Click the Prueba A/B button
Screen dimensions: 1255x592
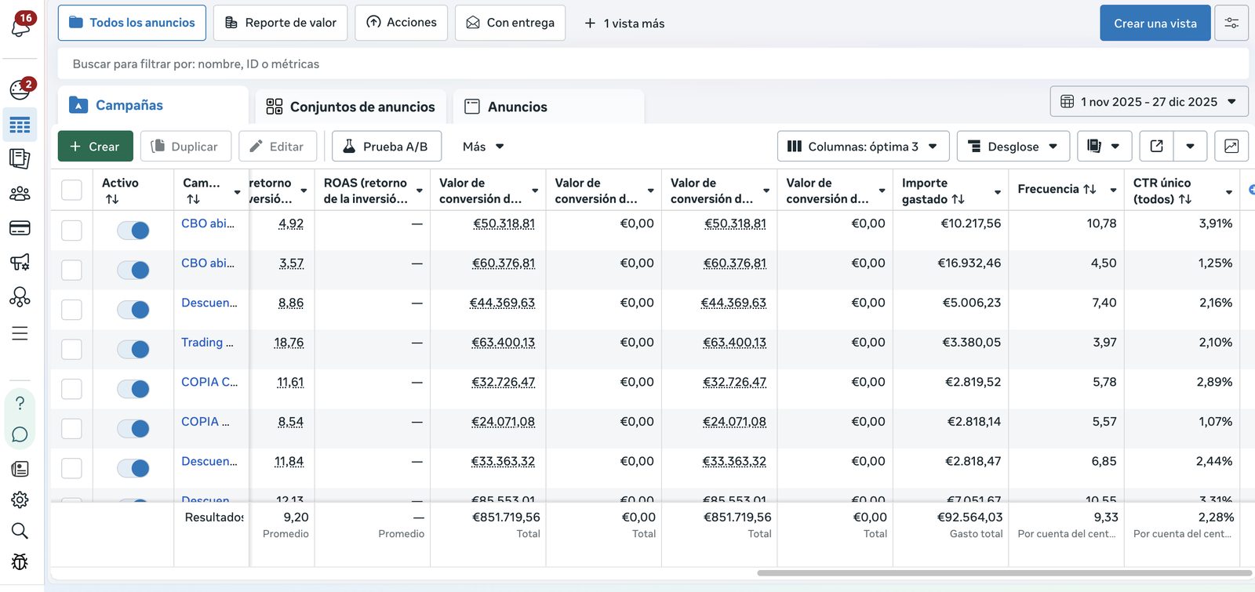(x=386, y=147)
